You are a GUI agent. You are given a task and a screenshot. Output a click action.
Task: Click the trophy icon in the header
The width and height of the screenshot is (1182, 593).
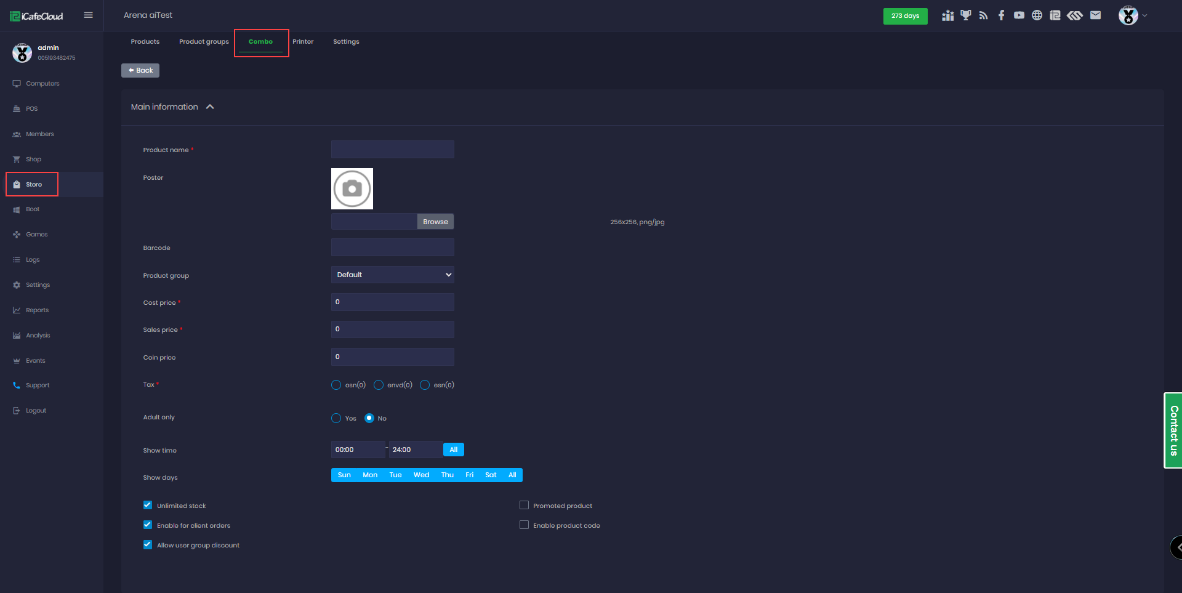(x=965, y=15)
